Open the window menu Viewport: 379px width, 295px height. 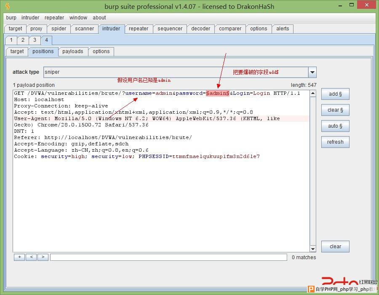78,18
